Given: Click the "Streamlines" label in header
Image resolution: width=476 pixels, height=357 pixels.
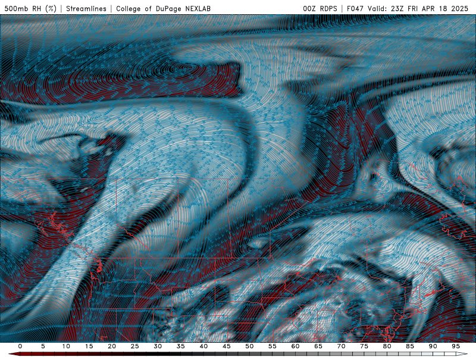Looking at the screenshot, I should click(x=86, y=8).
